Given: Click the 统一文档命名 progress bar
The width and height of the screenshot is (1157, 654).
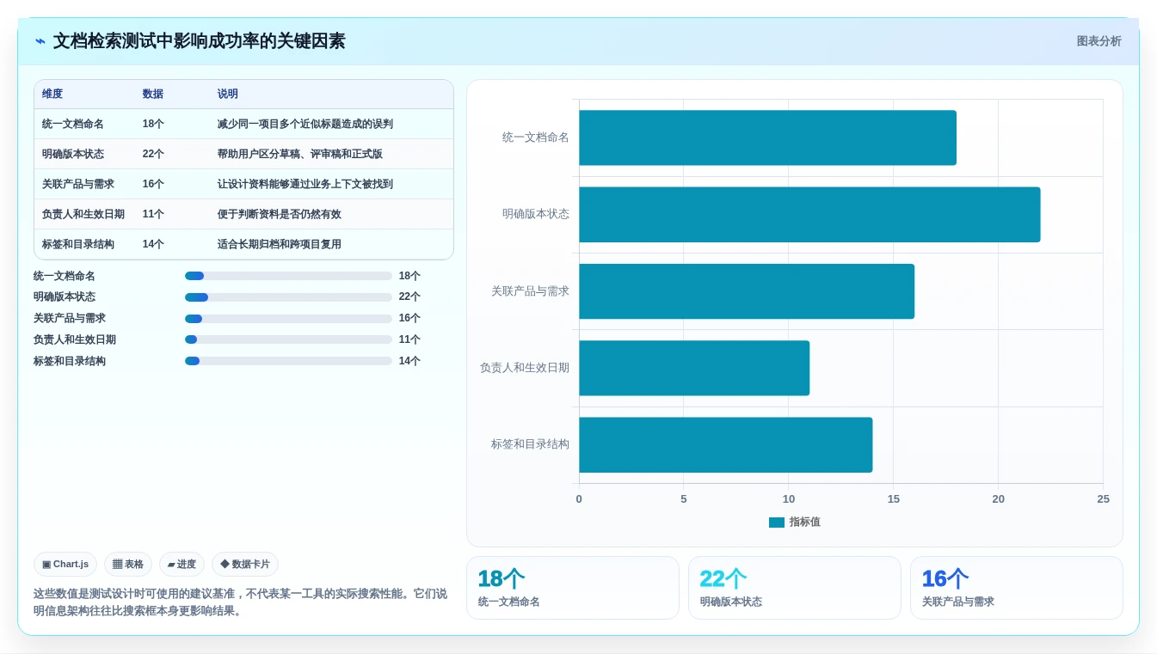Looking at the screenshot, I should coord(288,276).
